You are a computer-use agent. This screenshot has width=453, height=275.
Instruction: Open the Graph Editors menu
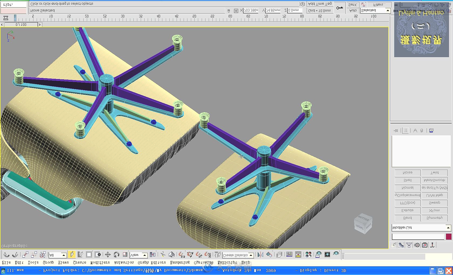tap(152, 262)
